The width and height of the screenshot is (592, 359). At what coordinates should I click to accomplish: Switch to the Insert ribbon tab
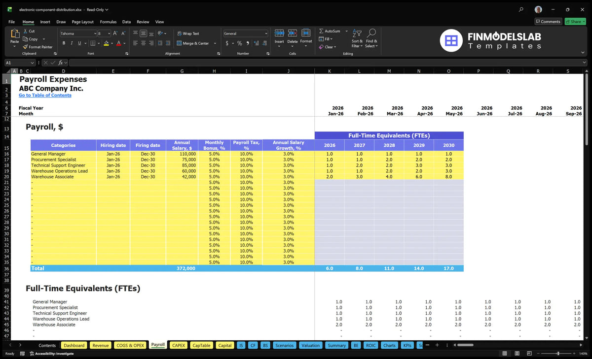point(45,22)
